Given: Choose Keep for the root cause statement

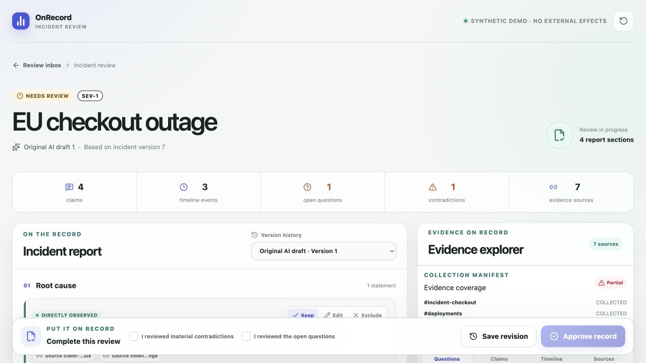Looking at the screenshot, I should [303, 315].
